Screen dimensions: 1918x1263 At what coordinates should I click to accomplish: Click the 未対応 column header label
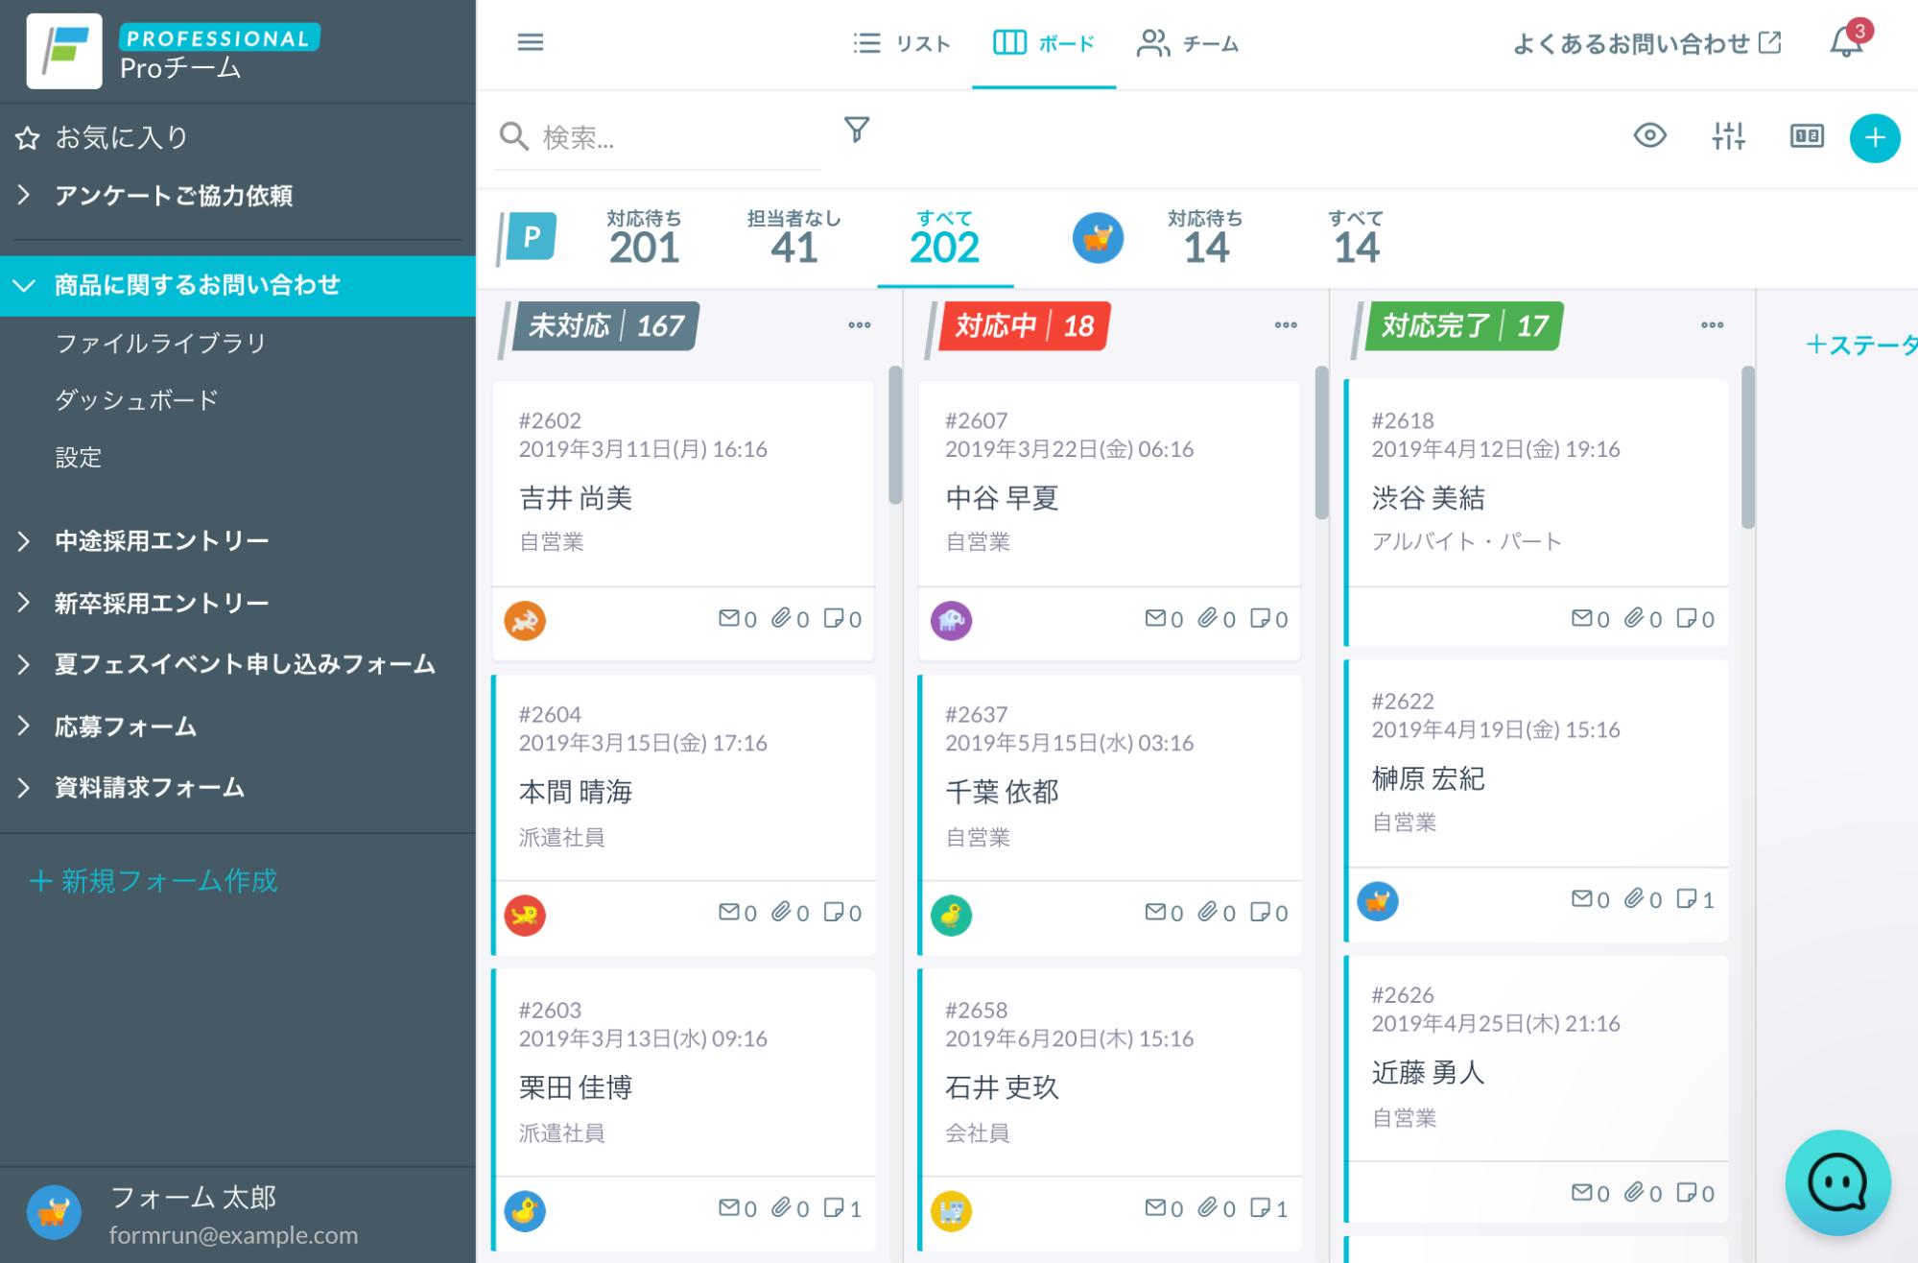point(604,326)
